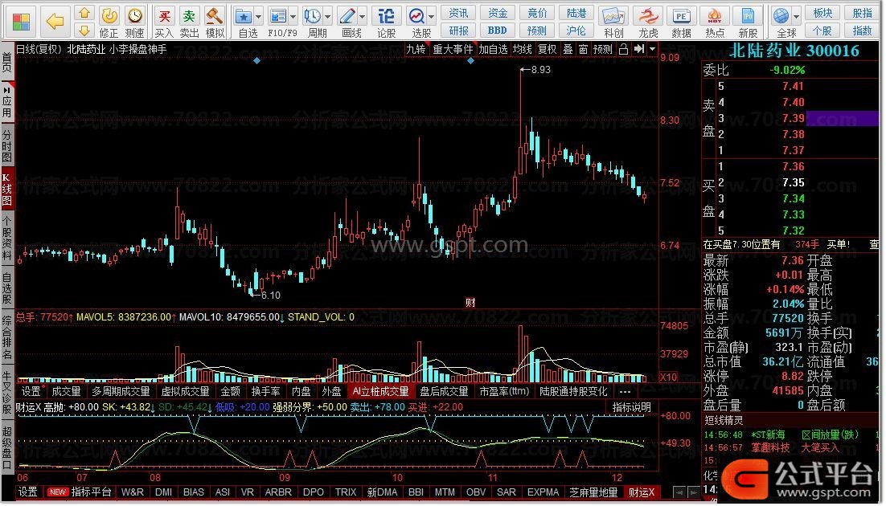Viewport: 886px width, 506px height.
Task: Click the BBD button in toolbar
Action: pyautogui.click(x=497, y=31)
